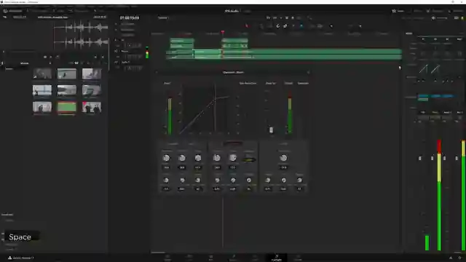Switch to the Fusion page
Image resolution: width=466 pixels, height=262 pixels.
tap(233, 258)
